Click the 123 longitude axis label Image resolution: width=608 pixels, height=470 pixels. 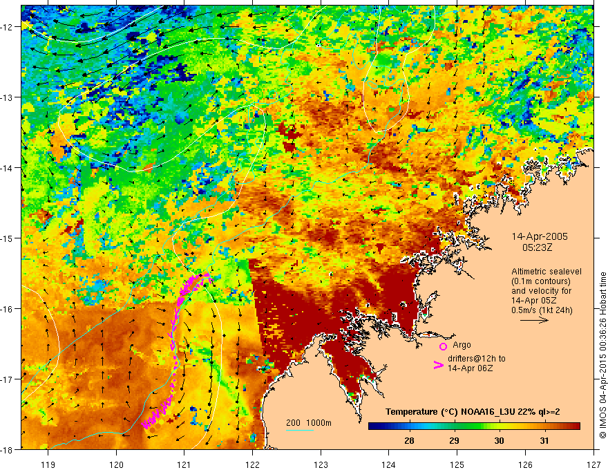321,464
